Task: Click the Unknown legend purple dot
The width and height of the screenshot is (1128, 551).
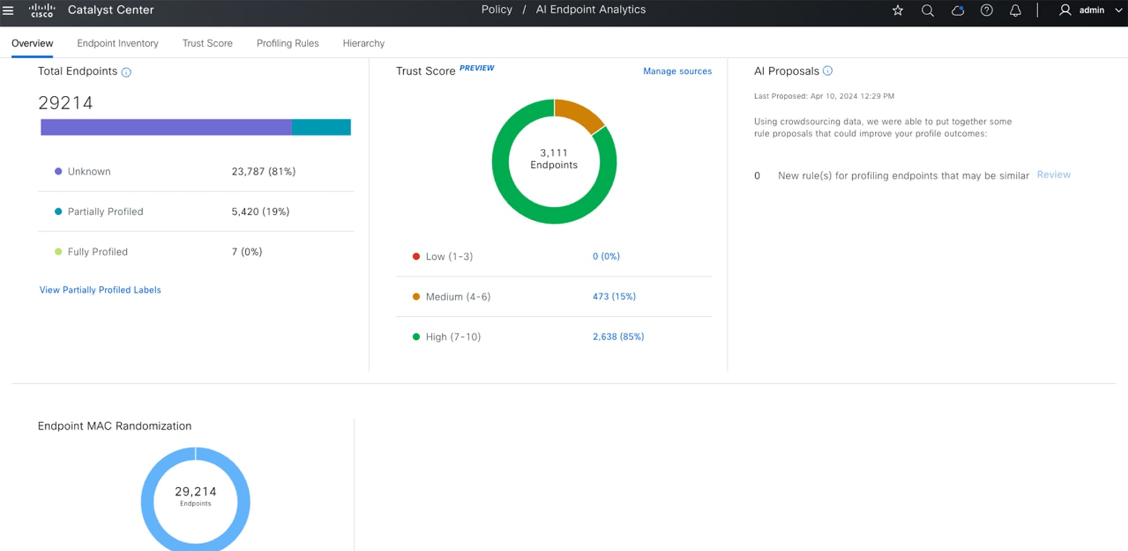Action: (x=58, y=171)
